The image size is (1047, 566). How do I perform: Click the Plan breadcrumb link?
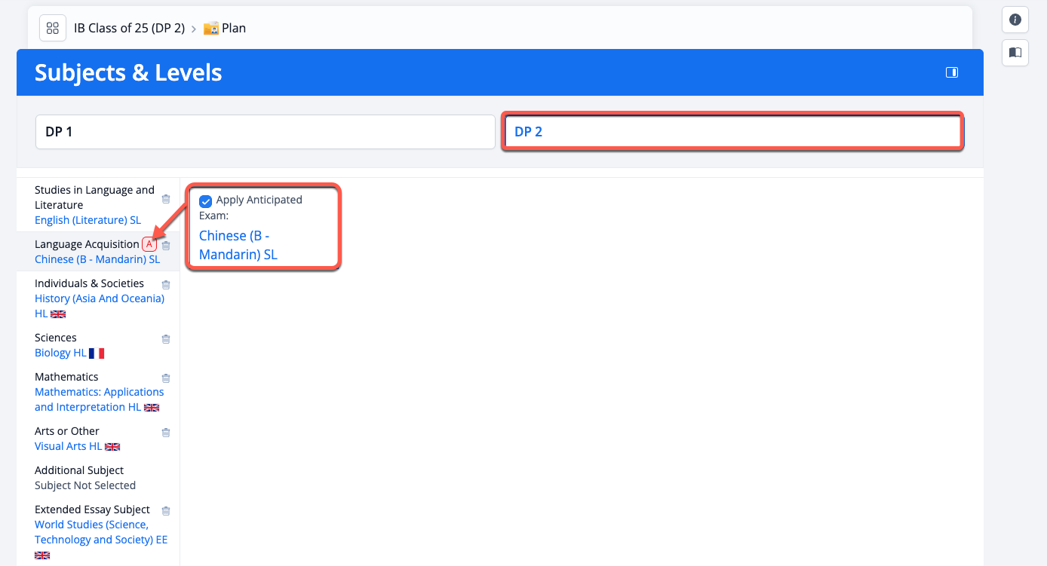coord(233,29)
